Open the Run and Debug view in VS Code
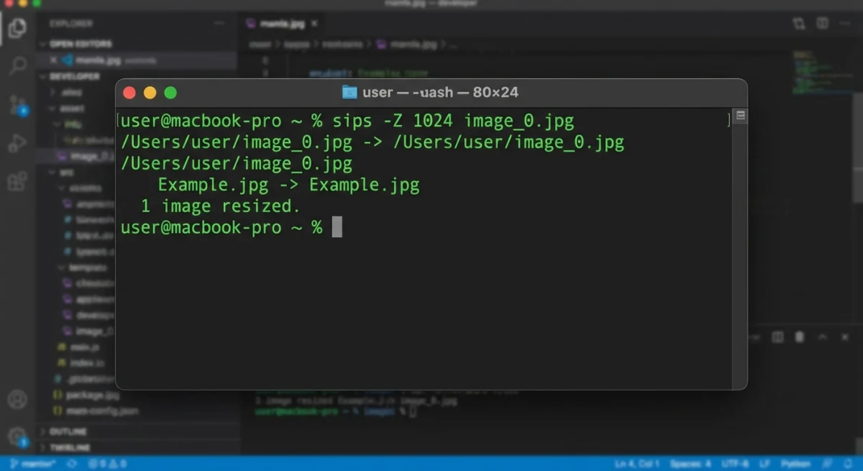 [x=17, y=143]
